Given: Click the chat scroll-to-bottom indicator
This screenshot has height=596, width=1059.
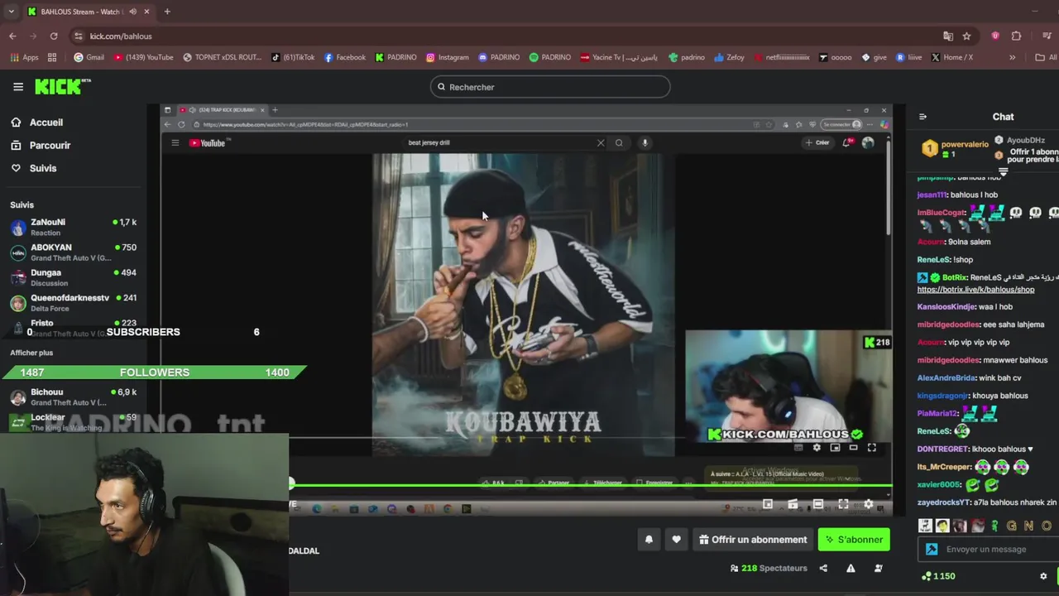Looking at the screenshot, I should (x=1003, y=172).
